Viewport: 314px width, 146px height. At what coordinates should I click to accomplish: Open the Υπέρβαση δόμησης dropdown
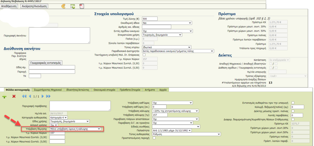pos(75,129)
